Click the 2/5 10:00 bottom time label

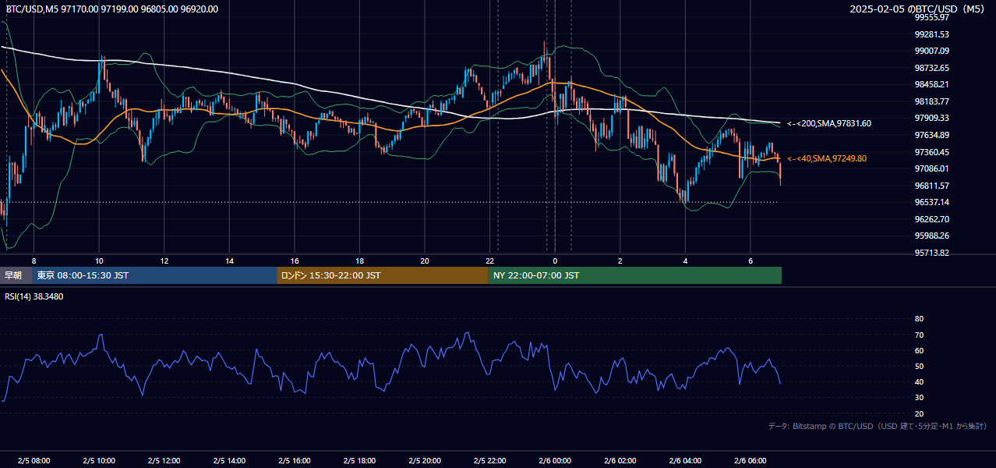99,461
